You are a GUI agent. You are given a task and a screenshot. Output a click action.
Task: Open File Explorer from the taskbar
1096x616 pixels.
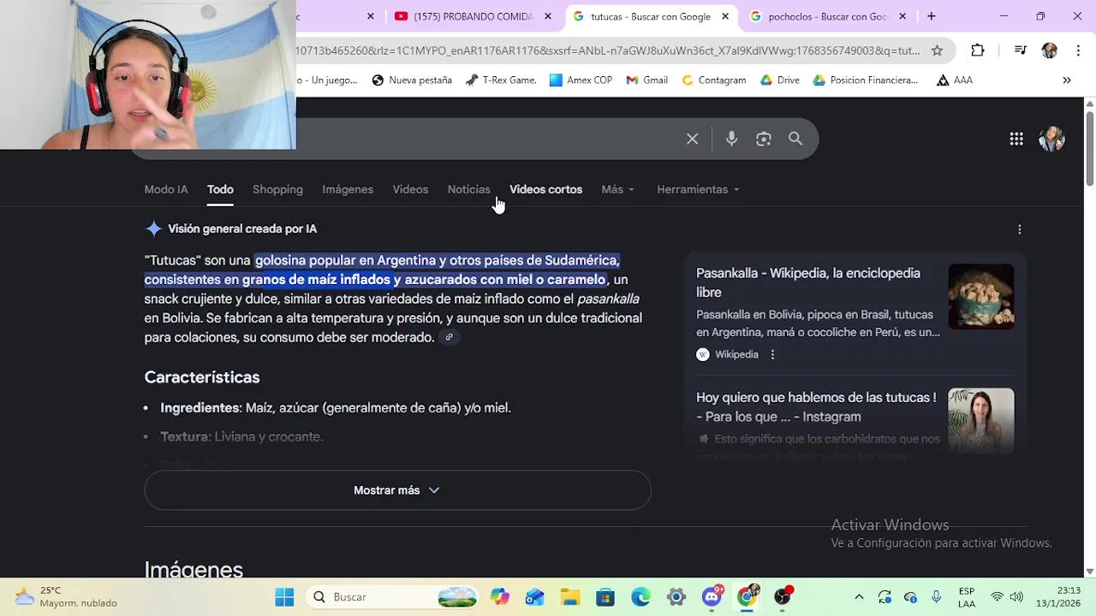coord(570,597)
